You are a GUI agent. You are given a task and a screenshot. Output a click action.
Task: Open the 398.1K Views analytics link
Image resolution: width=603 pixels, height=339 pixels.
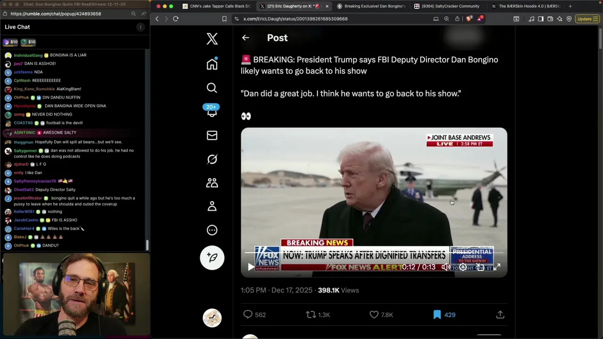tap(338, 290)
